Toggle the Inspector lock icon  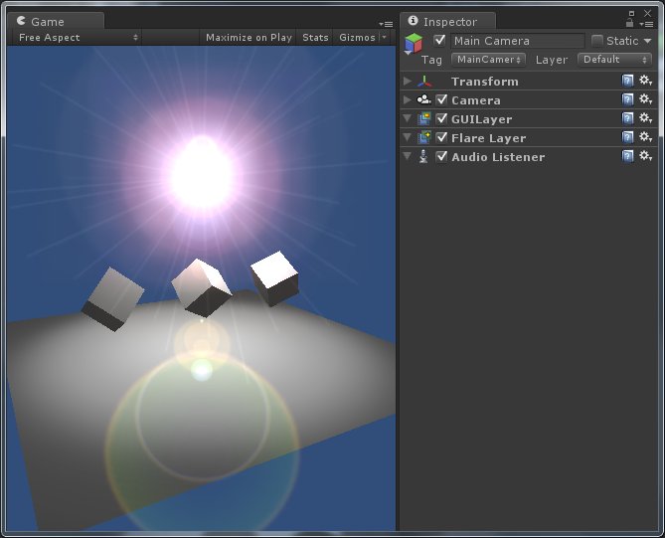pyautogui.click(x=630, y=23)
